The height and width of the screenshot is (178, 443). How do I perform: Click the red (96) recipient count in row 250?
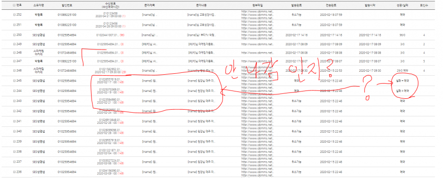pos(122,35)
